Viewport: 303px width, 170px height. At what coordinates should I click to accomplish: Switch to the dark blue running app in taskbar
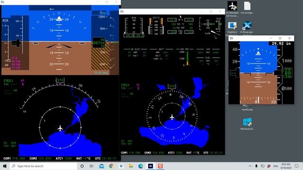click(151, 166)
